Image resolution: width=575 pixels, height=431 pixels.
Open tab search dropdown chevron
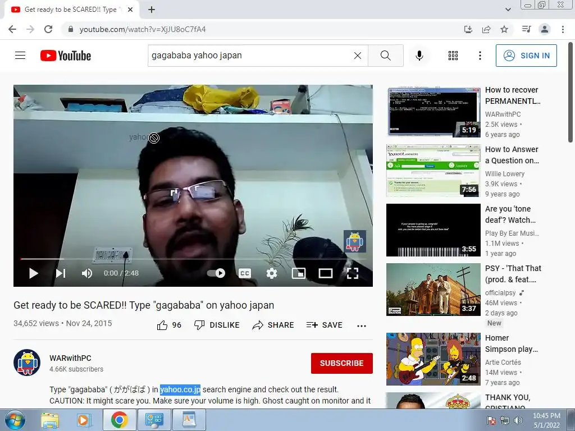tap(508, 10)
